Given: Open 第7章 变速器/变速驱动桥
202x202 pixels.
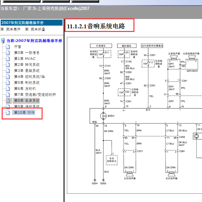Looking at the screenshot, I should (35, 95).
